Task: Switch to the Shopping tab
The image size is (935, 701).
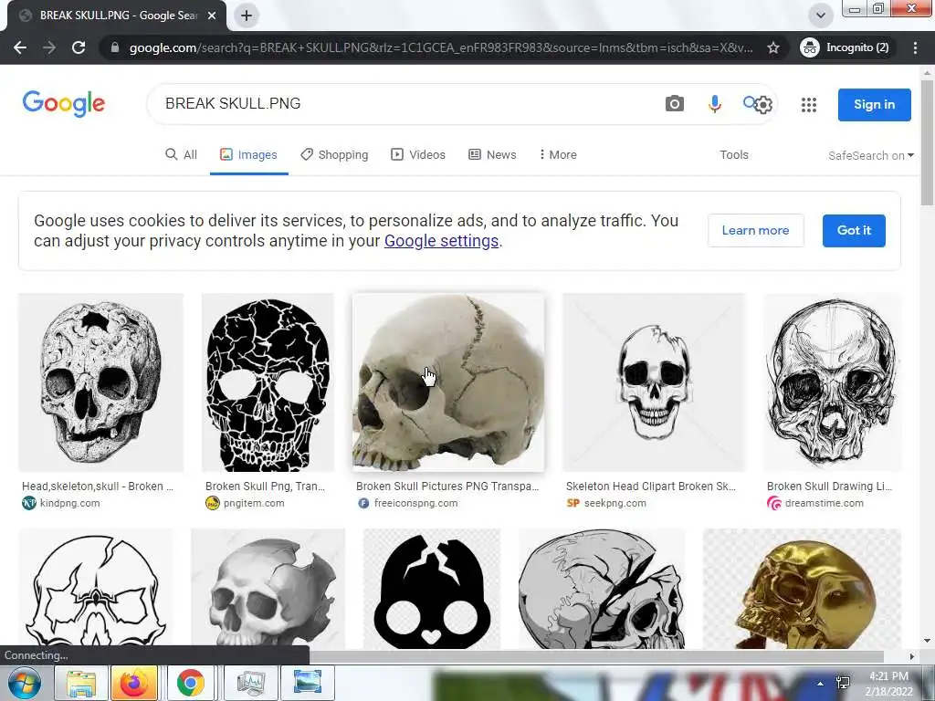Action: point(334,155)
